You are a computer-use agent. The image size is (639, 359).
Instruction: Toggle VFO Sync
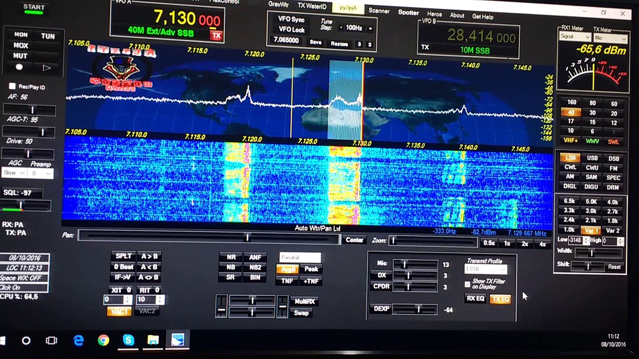292,19
